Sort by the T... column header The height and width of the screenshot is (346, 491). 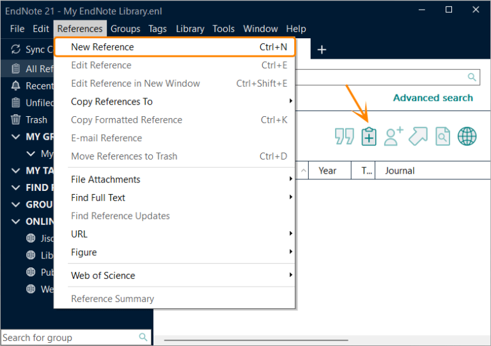pyautogui.click(x=363, y=170)
